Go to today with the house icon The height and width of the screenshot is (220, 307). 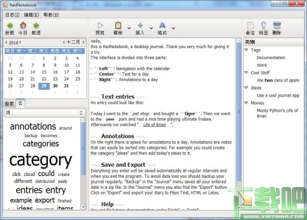click(23, 25)
